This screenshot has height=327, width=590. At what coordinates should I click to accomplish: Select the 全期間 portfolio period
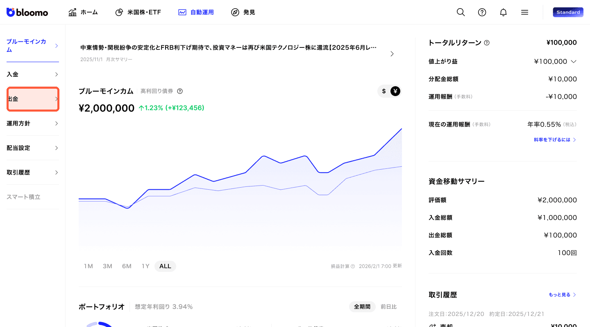(x=362, y=307)
